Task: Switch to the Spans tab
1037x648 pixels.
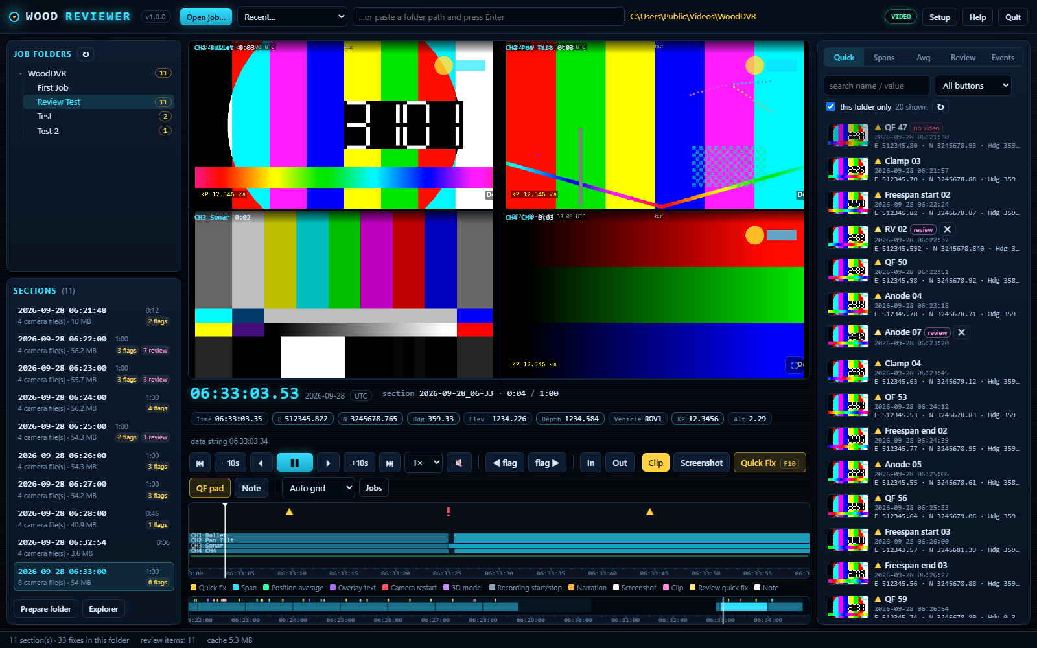Action: 883,58
